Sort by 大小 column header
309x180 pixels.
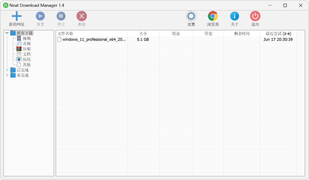pos(143,34)
